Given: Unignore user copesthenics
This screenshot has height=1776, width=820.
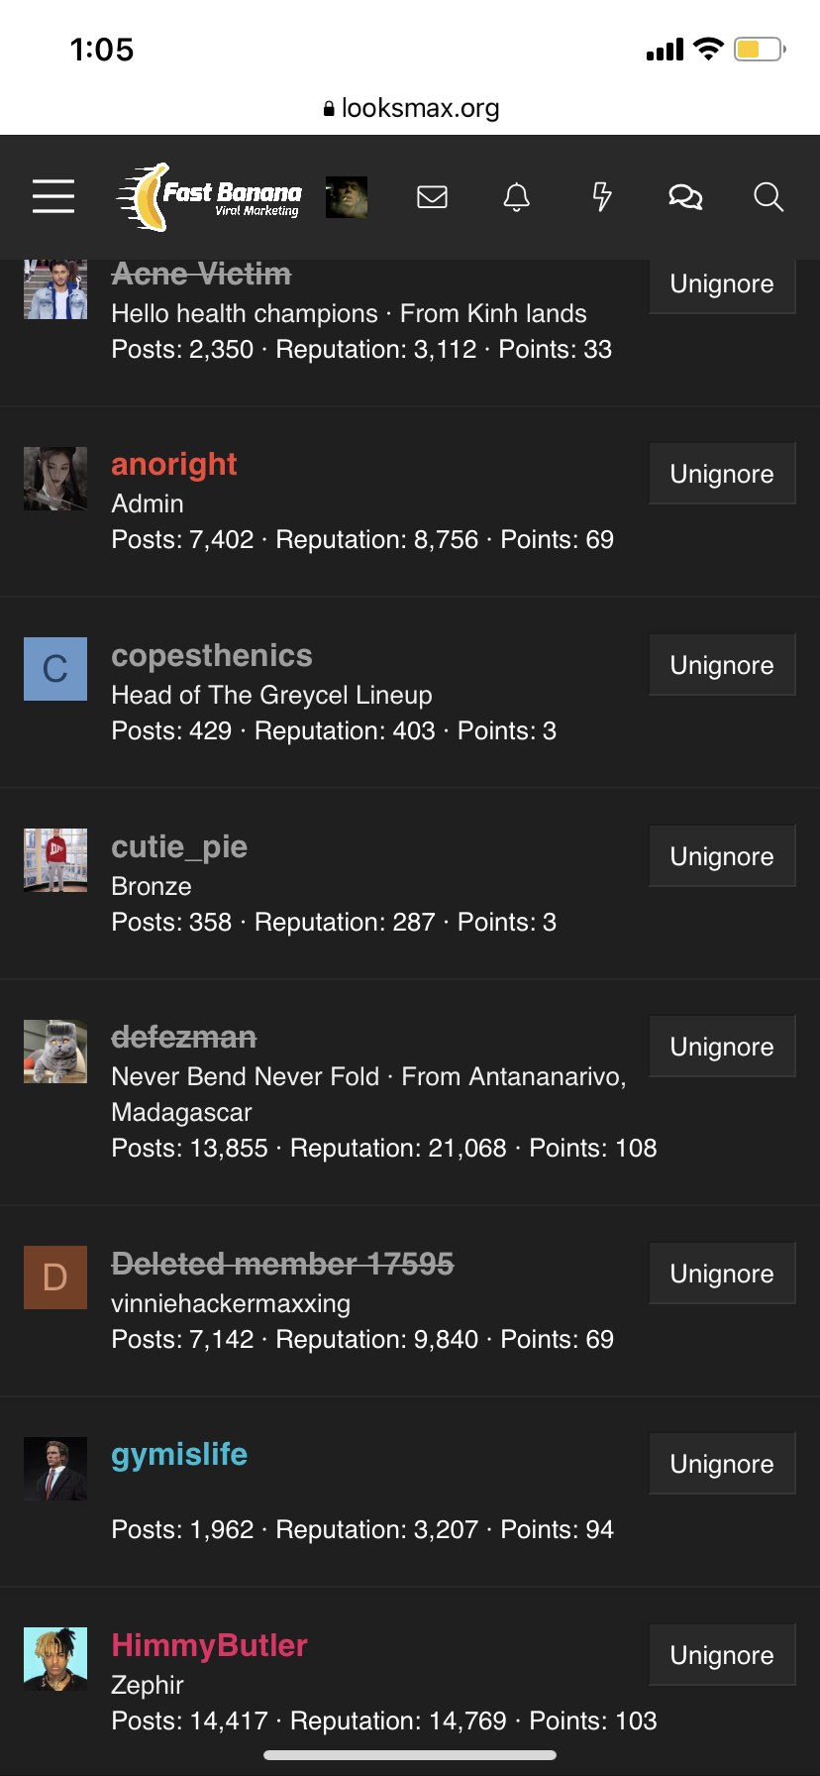Looking at the screenshot, I should 722,665.
